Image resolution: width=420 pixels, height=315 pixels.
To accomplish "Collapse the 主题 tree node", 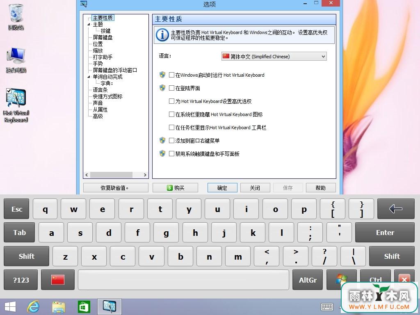I will [x=89, y=24].
